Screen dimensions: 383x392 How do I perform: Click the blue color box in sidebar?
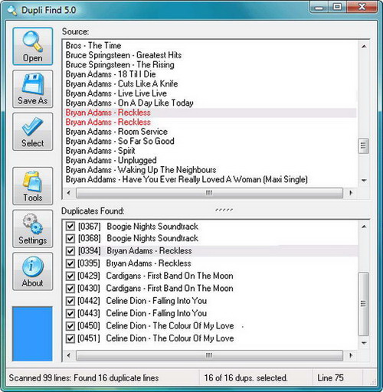pos(32,334)
